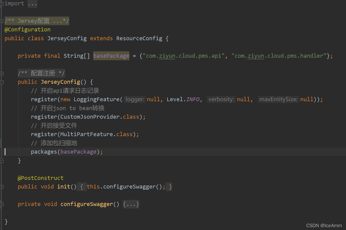Click the String[] type in field declaration
The width and height of the screenshot is (346, 230).
pos(77,56)
